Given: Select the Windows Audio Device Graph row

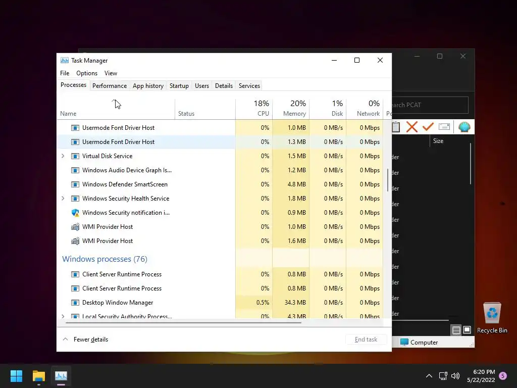Looking at the screenshot, I should coord(220,170).
